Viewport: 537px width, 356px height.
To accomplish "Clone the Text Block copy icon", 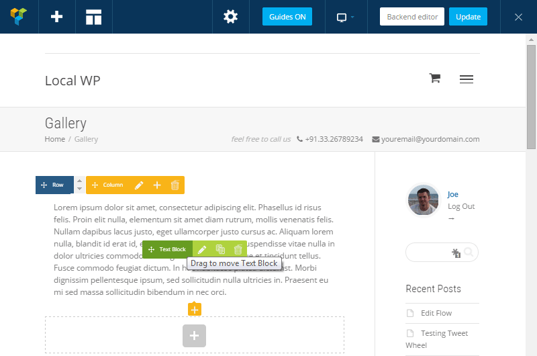I will 220,249.
